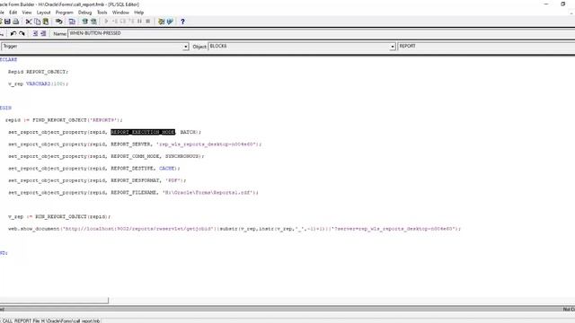The height and width of the screenshot is (323, 575).
Task: Click the Paste clipboard icon
Action: [46, 22]
